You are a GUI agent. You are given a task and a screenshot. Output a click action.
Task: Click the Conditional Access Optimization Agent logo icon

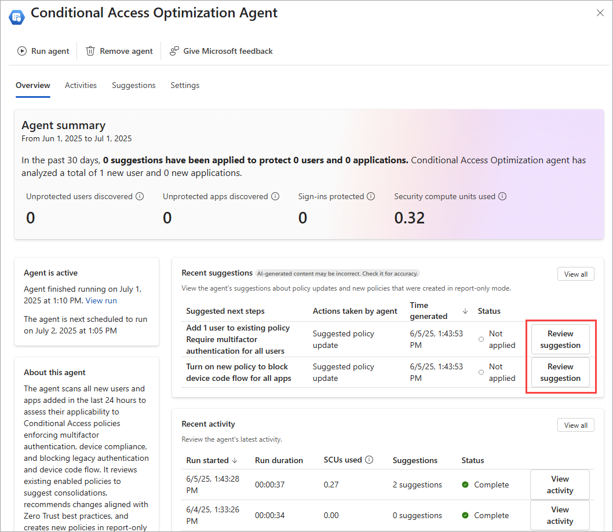(16, 17)
